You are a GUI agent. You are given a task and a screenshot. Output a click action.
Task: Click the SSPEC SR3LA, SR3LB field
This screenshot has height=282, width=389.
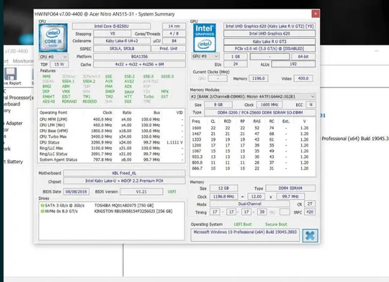[122, 49]
